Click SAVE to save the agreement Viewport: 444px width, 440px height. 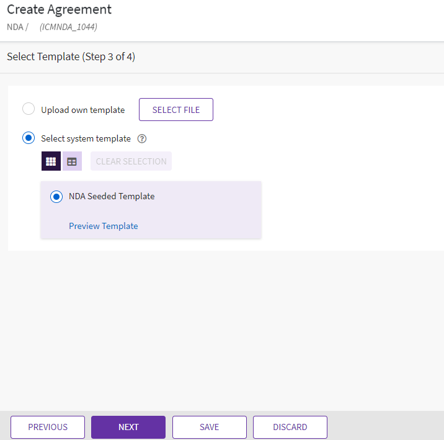(209, 427)
